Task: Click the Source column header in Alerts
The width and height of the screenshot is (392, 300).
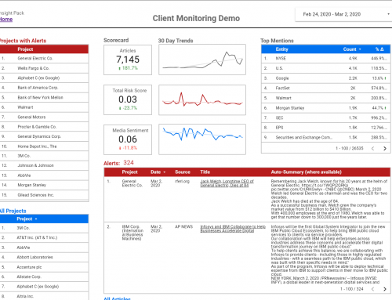Action: tap(183, 172)
